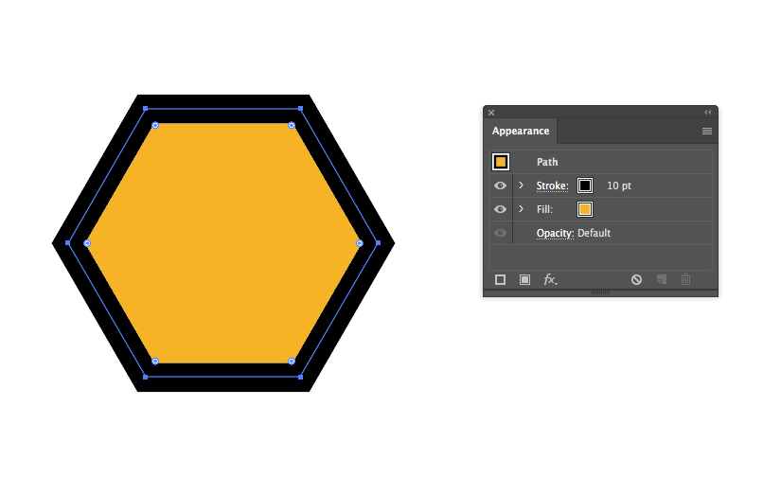Click the panel bottom resize grip

(x=600, y=292)
